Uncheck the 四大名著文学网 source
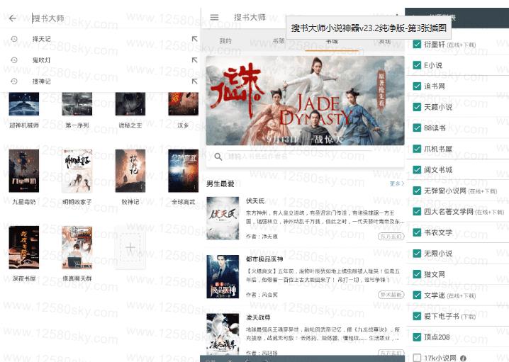Screen dimensions: 509x362 [417, 212]
